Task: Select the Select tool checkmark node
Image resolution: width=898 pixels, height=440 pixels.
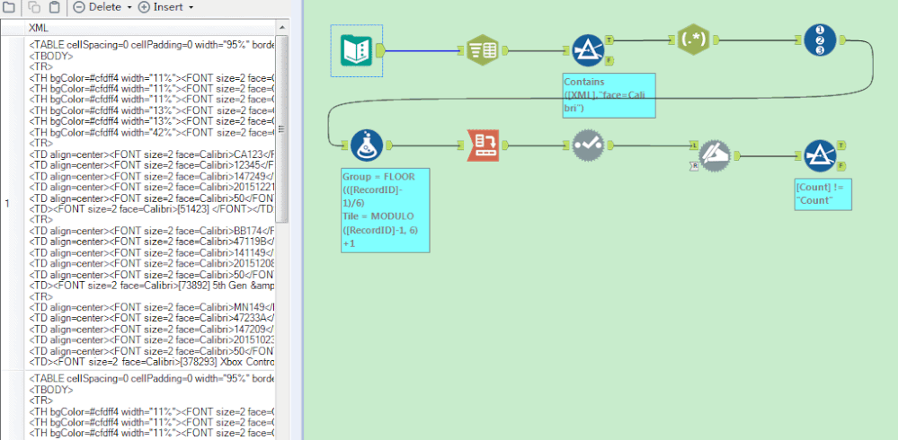Action: click(x=588, y=145)
